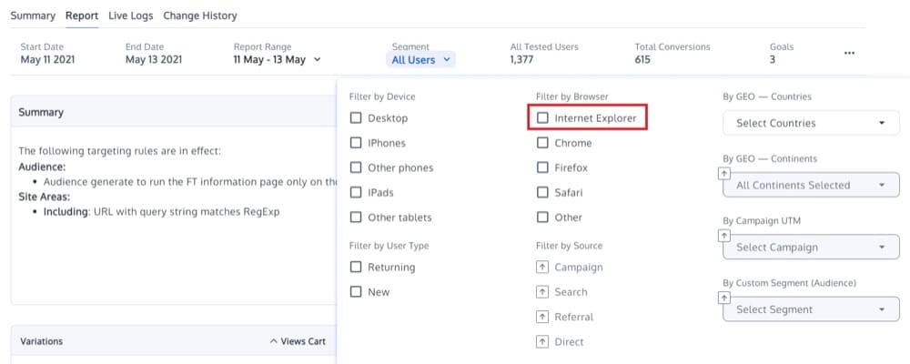Open the Select Countries dropdown
Viewport: 910px width, 364px height.
(x=804, y=123)
